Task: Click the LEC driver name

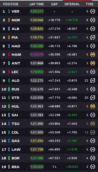Action: (x=15, y=72)
